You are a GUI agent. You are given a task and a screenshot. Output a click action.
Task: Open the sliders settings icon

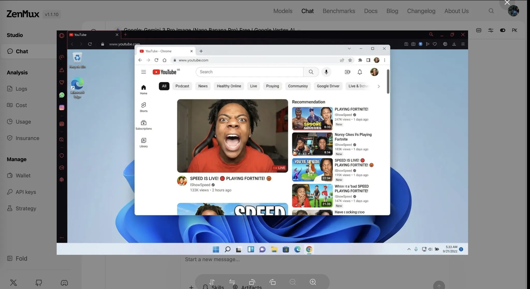coord(490,30)
